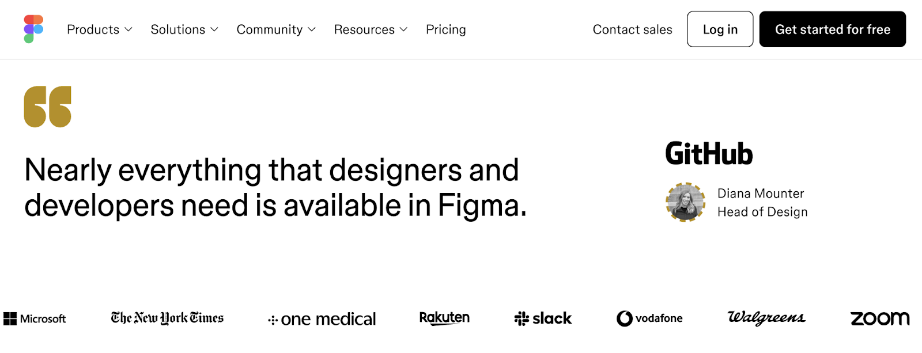Open the Products dropdown
Viewport: 922px width, 353px height.
[x=99, y=29]
